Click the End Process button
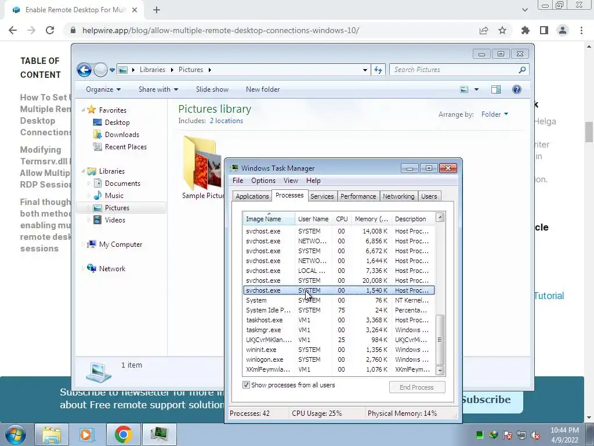The image size is (594, 446). (416, 387)
